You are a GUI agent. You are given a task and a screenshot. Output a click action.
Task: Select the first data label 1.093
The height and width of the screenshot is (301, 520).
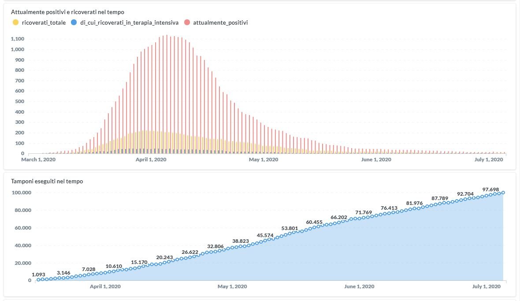pos(38,275)
